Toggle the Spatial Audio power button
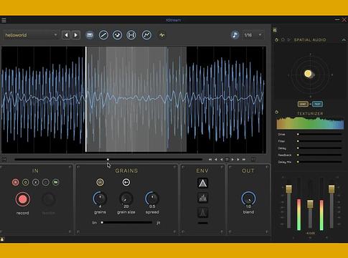This screenshot has width=348, height=258. [x=276, y=40]
